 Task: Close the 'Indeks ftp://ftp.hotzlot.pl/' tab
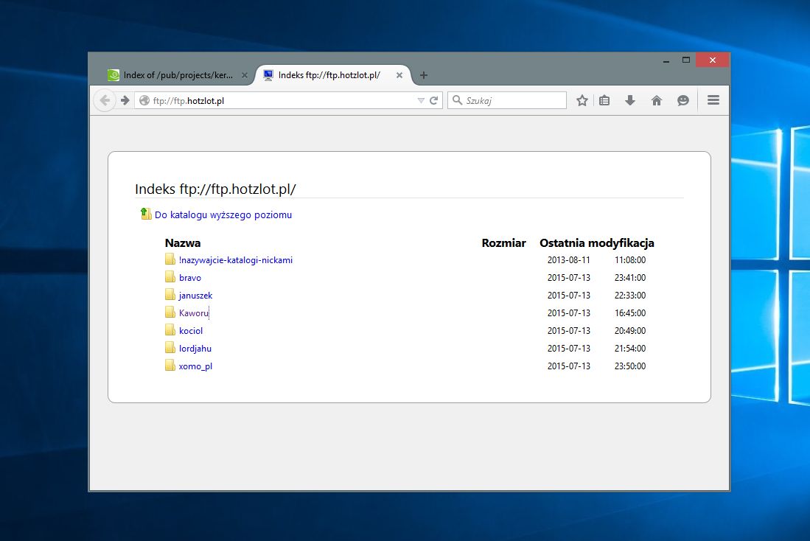tap(399, 75)
